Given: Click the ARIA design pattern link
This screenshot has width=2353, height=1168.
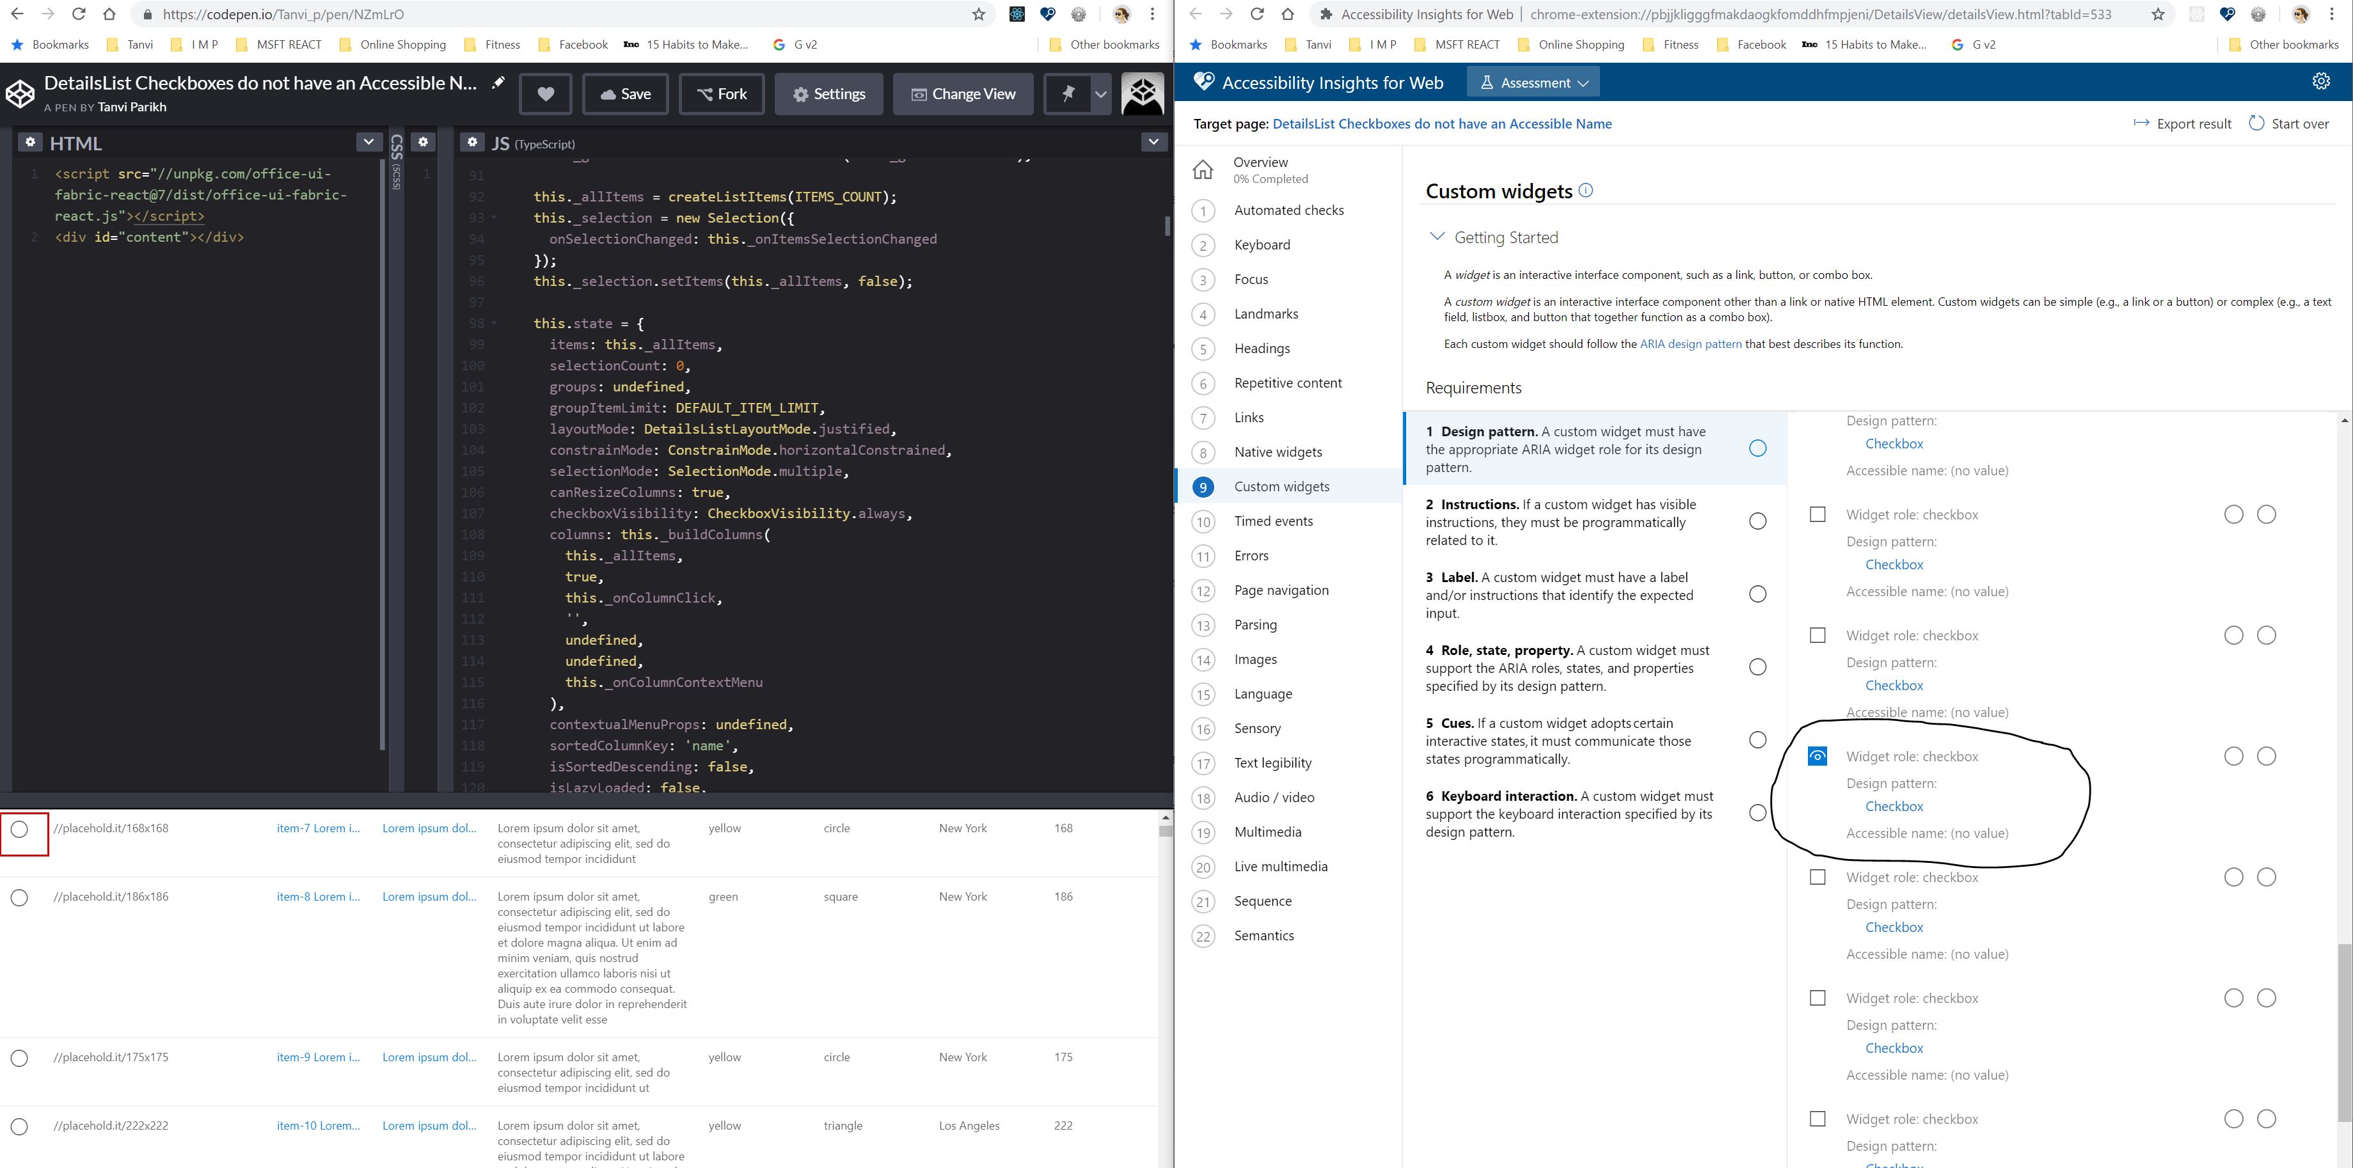Looking at the screenshot, I should tap(1690, 344).
